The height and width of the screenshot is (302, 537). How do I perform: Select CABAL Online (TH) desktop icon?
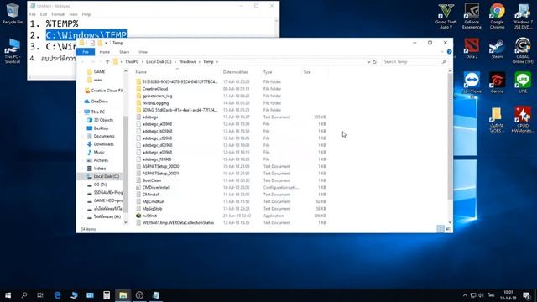[x=522, y=50]
